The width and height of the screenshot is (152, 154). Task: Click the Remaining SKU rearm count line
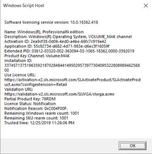click(36, 118)
